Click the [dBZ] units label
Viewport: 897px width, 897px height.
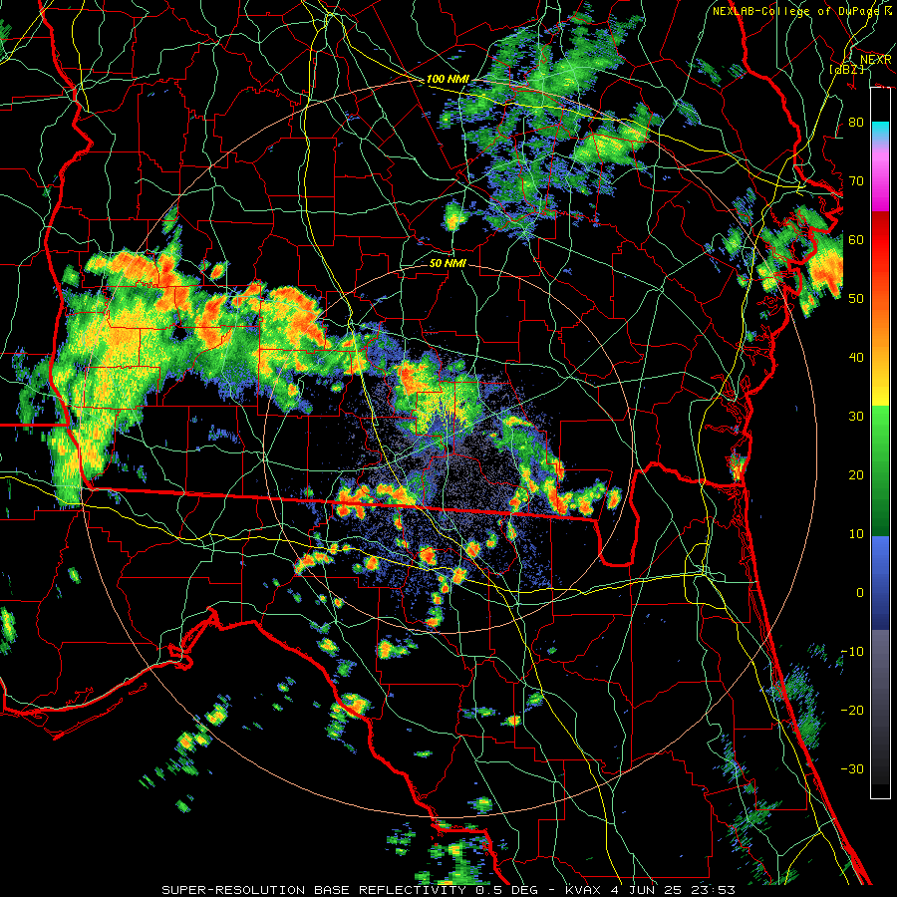847,69
